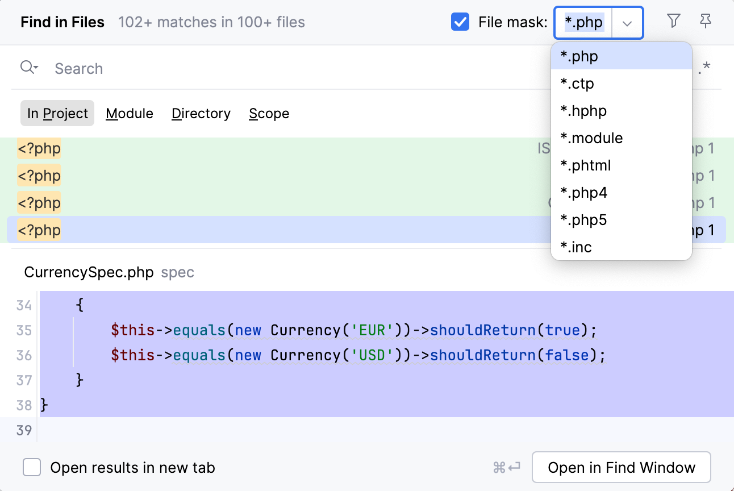Open the search filter options funnel icon

coord(673,21)
